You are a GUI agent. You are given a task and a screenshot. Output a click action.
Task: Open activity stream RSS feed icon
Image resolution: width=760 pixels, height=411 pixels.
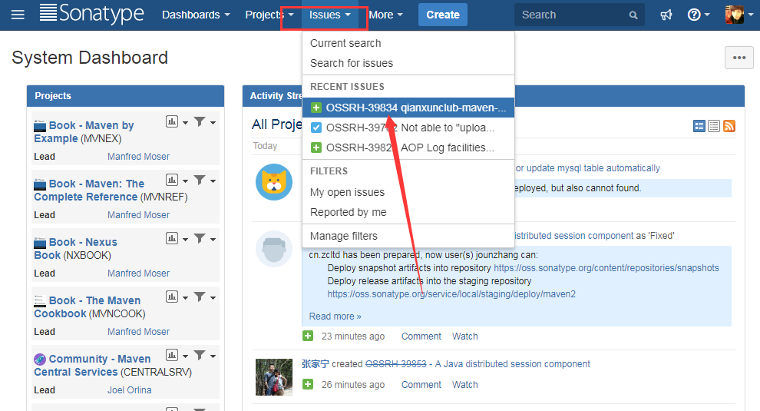click(x=729, y=126)
